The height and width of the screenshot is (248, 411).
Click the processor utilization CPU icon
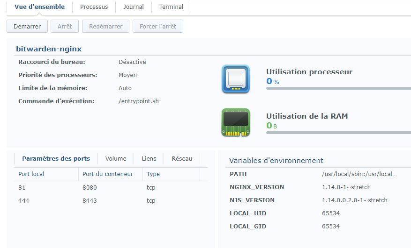tap(236, 79)
